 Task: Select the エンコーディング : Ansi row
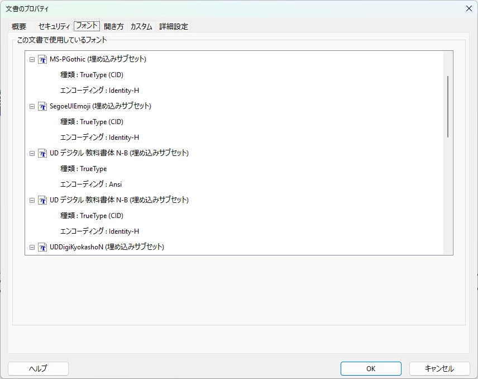pyautogui.click(x=91, y=184)
